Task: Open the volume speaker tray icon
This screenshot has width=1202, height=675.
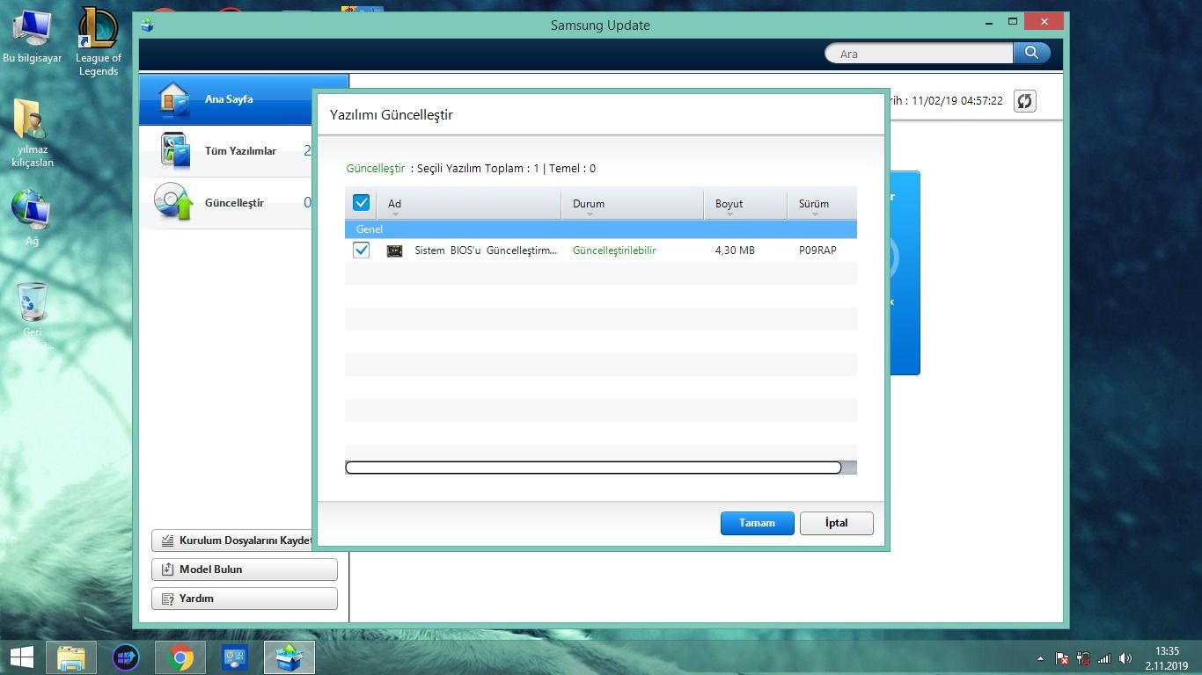Action: coord(1125,658)
